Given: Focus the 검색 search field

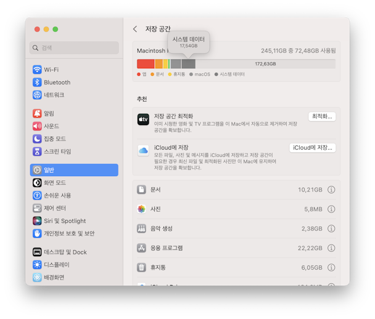Looking at the screenshot, I should 74,48.
